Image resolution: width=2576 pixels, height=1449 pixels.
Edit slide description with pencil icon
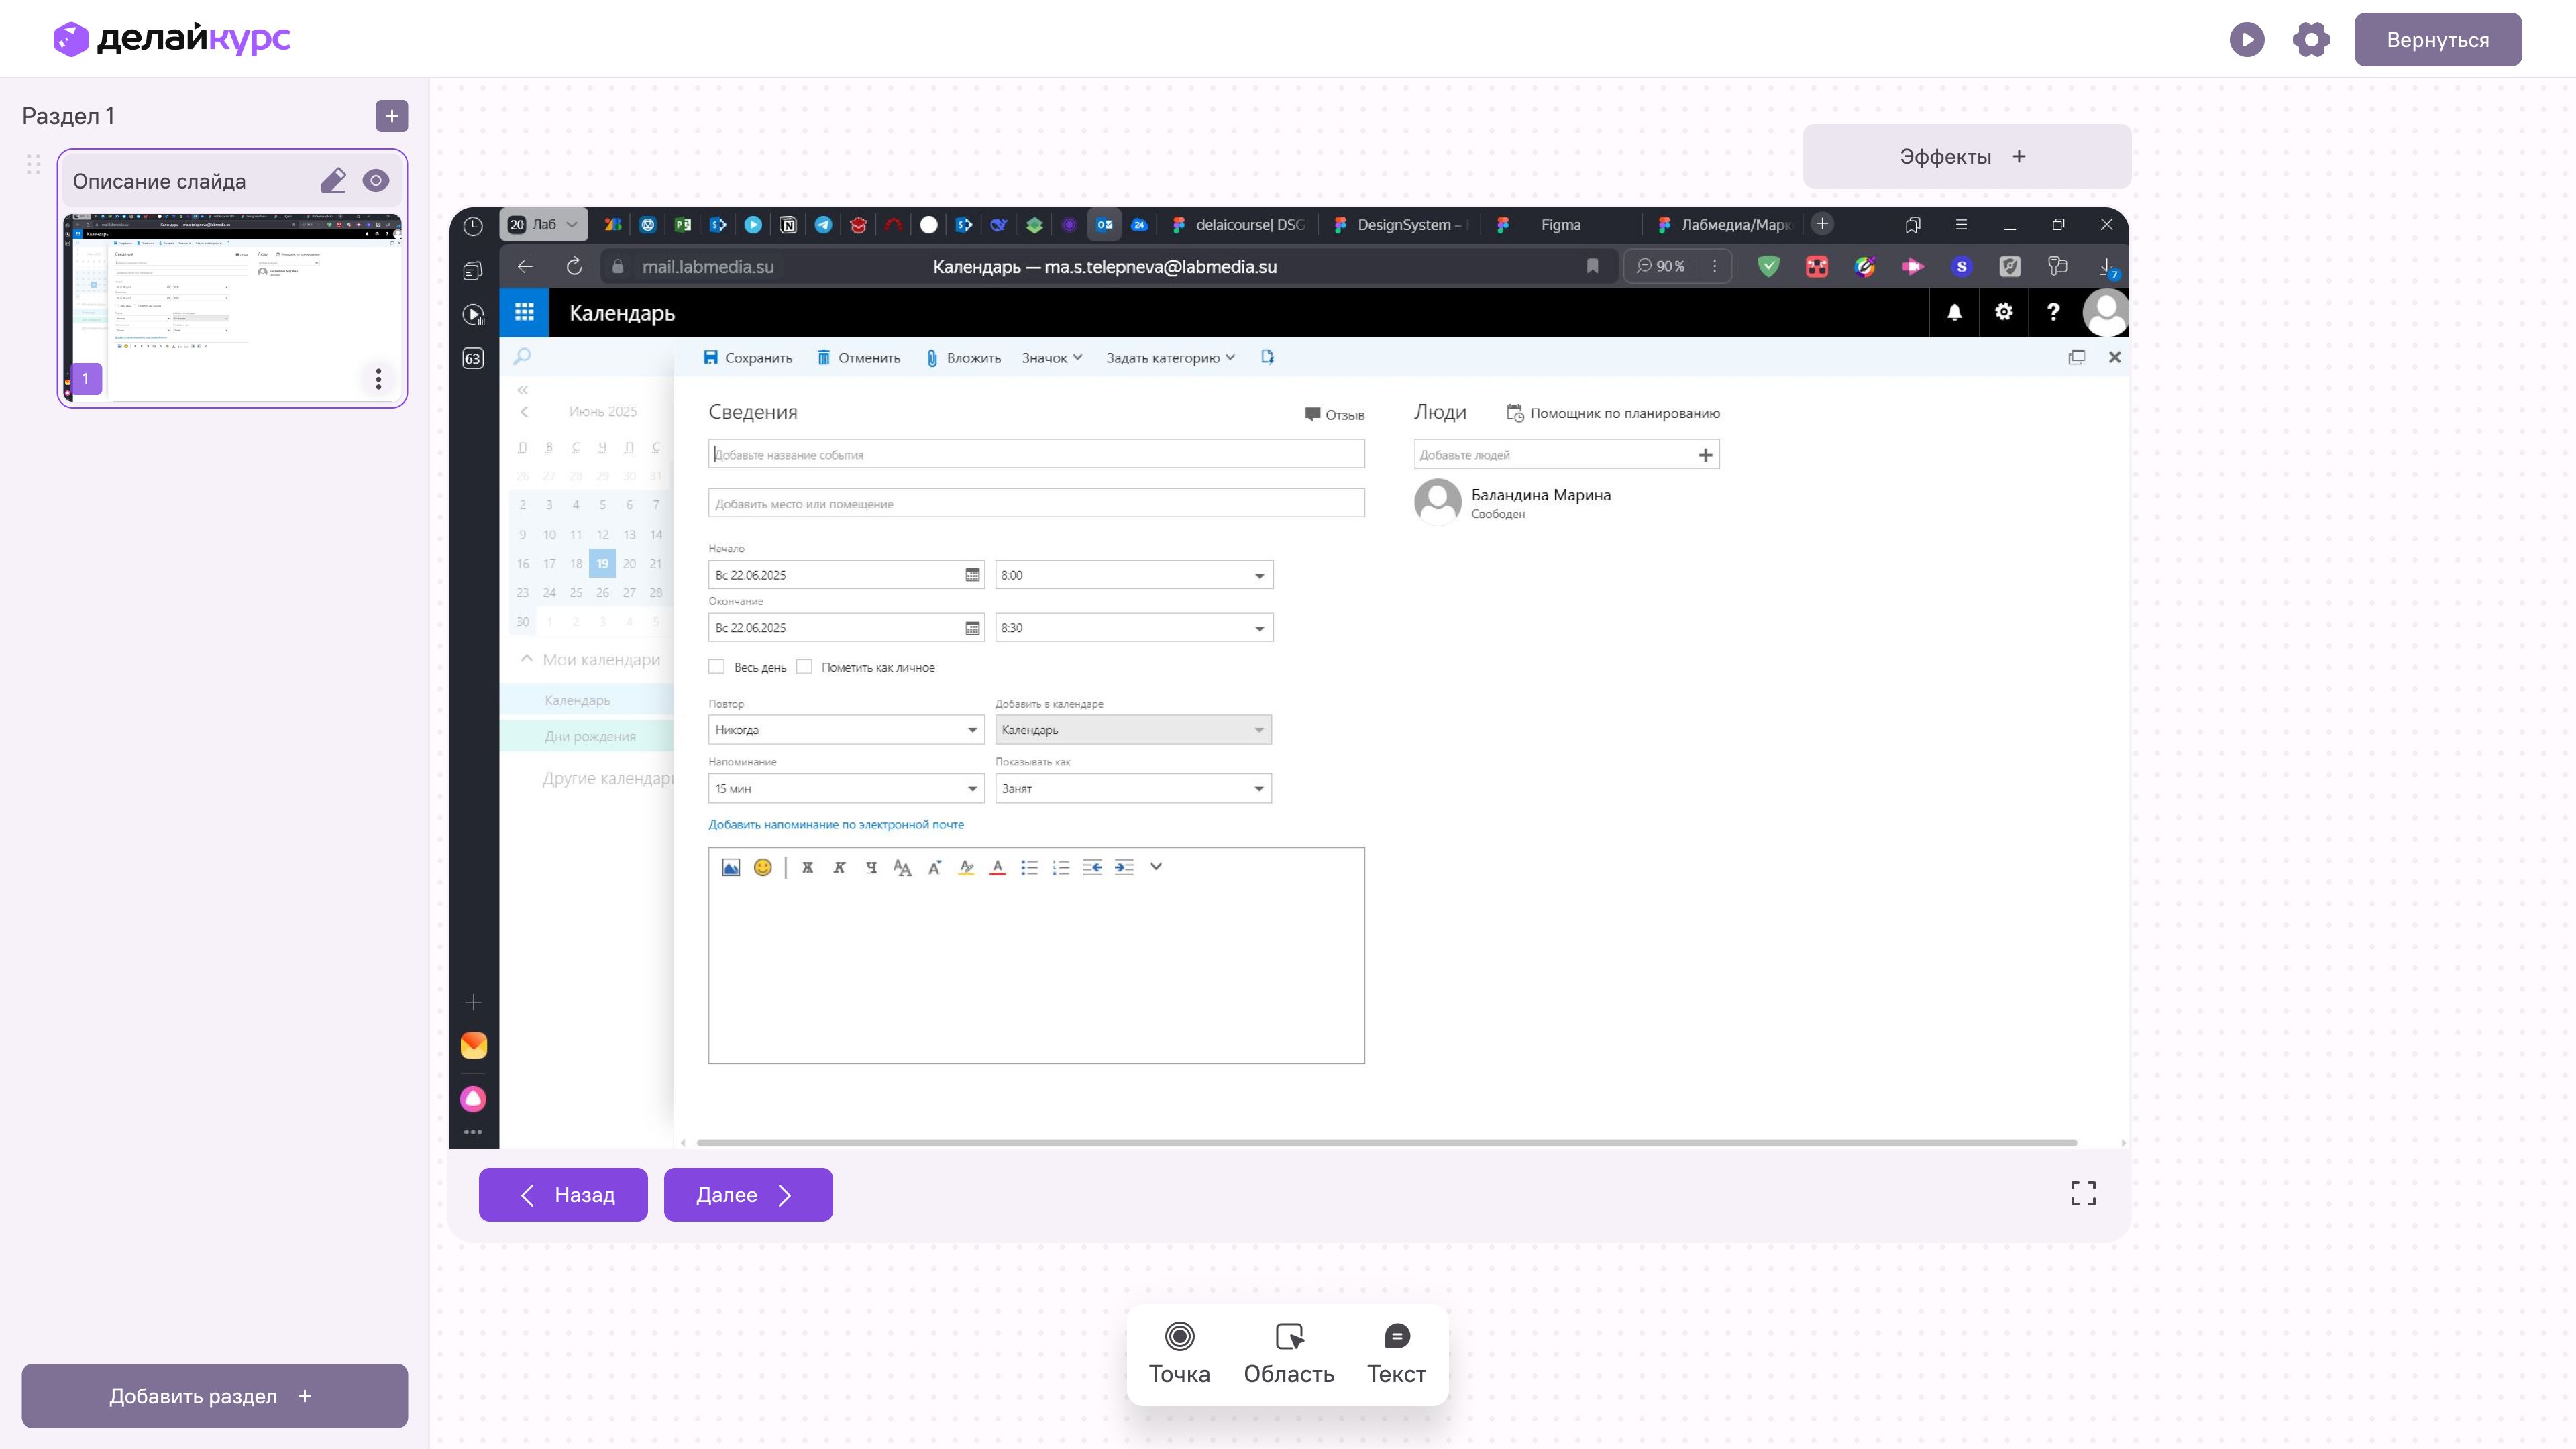(x=333, y=181)
